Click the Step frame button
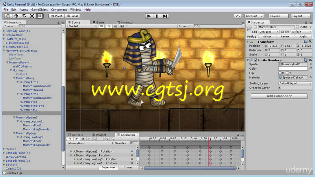The image size is (315, 177). pyautogui.click(x=165, y=16)
